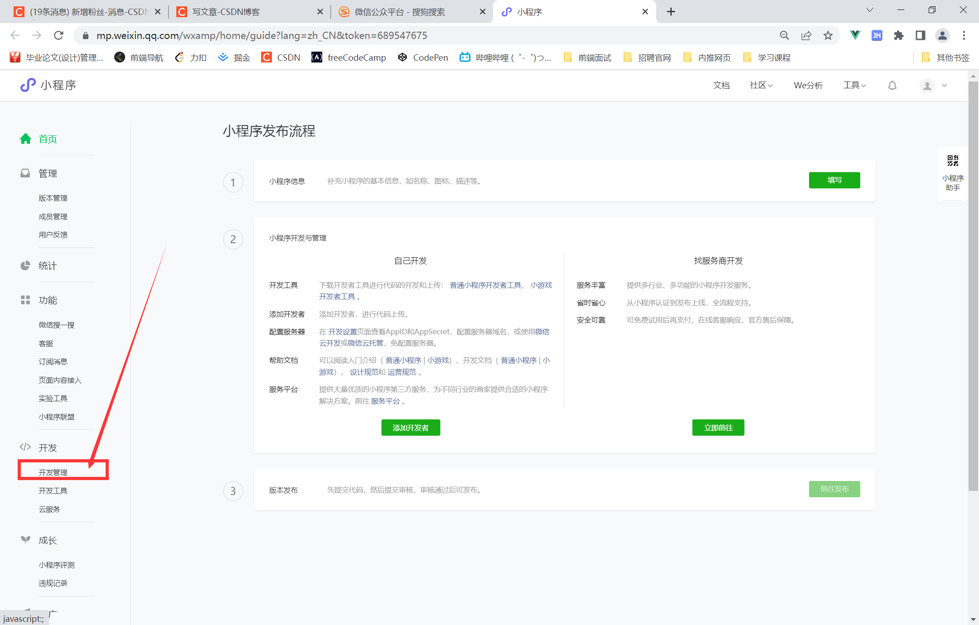The image size is (979, 625).
Task: Open the 设计规范 link
Action: pyautogui.click(x=364, y=372)
